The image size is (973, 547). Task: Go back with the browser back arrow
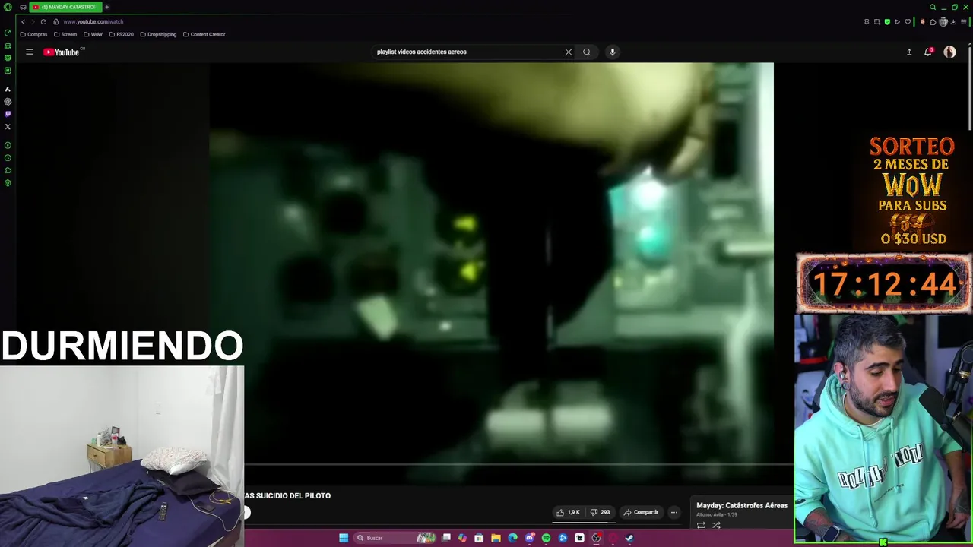[23, 21]
